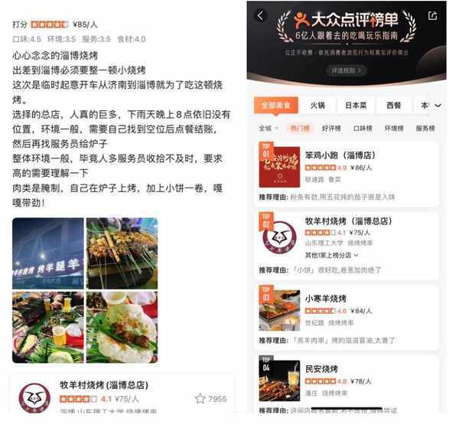Select the 日本菜 category tab

tap(356, 106)
